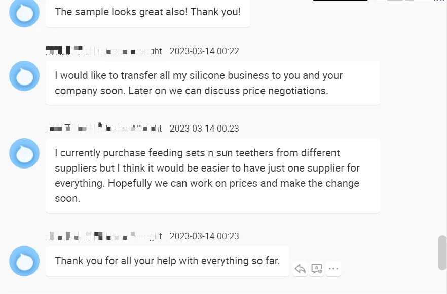Click the 2023-03-14 00:22 timestamp
Image resolution: width=447 pixels, height=294 pixels.
click(204, 51)
